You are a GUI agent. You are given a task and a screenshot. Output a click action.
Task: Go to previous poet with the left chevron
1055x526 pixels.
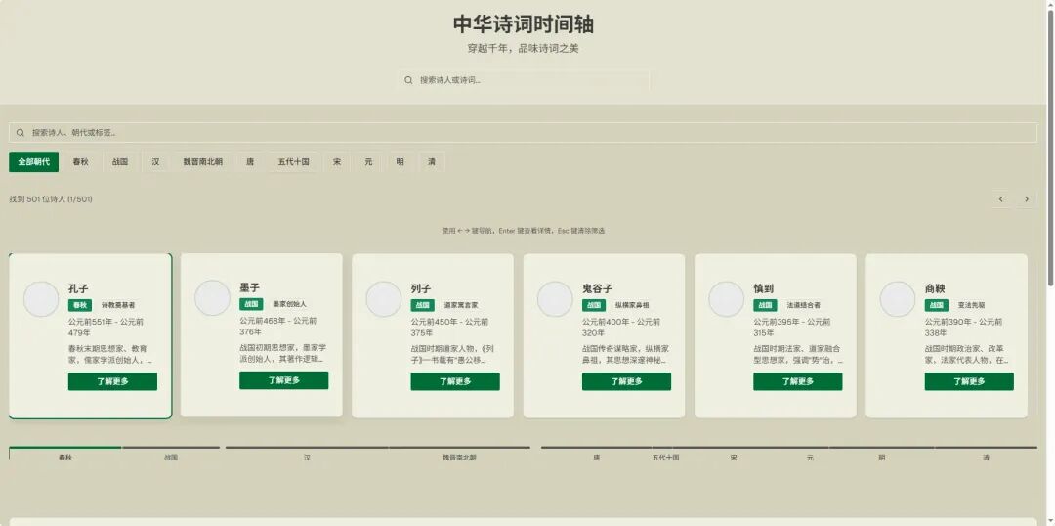tap(1000, 199)
